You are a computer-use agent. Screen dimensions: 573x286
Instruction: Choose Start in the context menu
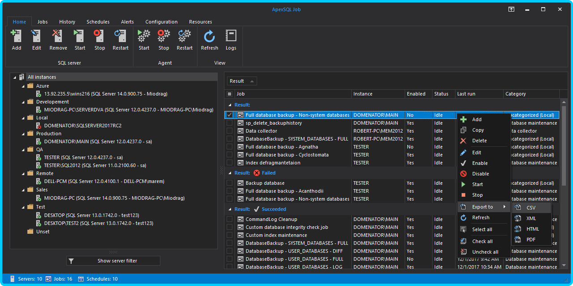484,184
